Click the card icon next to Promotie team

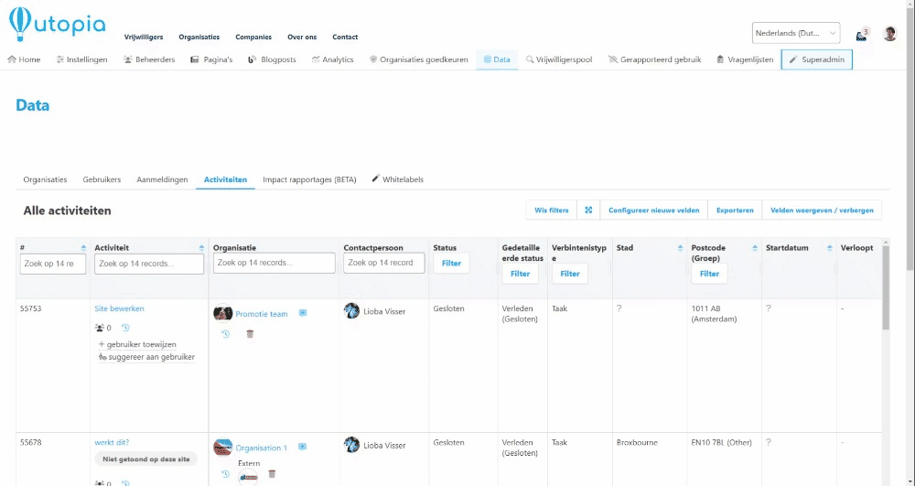(303, 313)
